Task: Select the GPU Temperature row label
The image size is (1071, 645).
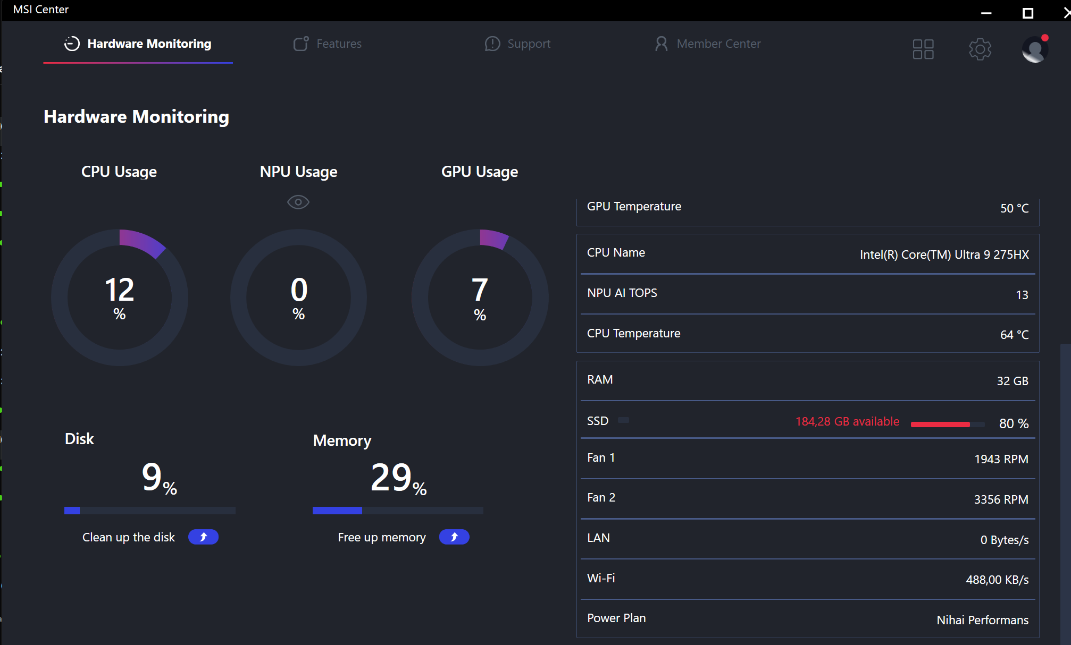Action: [x=634, y=206]
